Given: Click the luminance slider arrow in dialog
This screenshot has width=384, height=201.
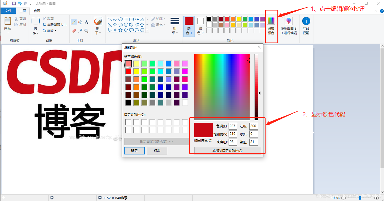Looking at the screenshot, I should (259, 93).
